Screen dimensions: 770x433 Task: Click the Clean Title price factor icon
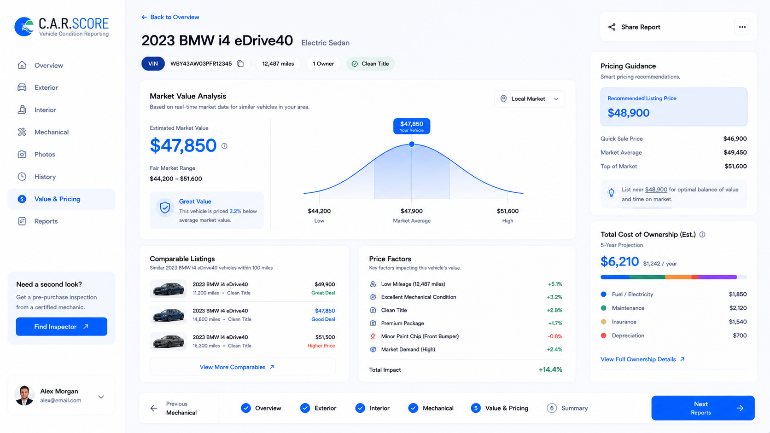pos(373,310)
